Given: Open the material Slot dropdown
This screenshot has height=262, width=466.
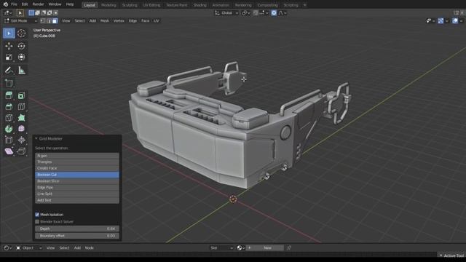Looking at the screenshot, I should (x=221, y=247).
